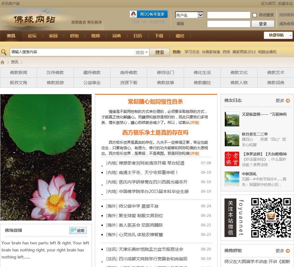The width and height of the screenshot is (294, 267).
Task: Open the 佛教词典 category
Action: pyautogui.click(x=276, y=83)
